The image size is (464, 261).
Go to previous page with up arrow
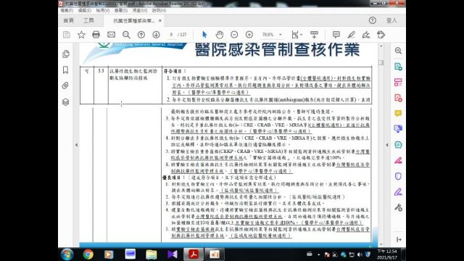pos(141,35)
